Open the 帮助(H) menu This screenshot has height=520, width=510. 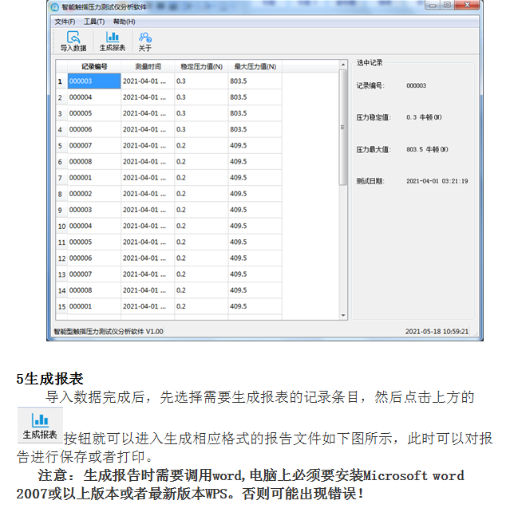click(x=124, y=22)
